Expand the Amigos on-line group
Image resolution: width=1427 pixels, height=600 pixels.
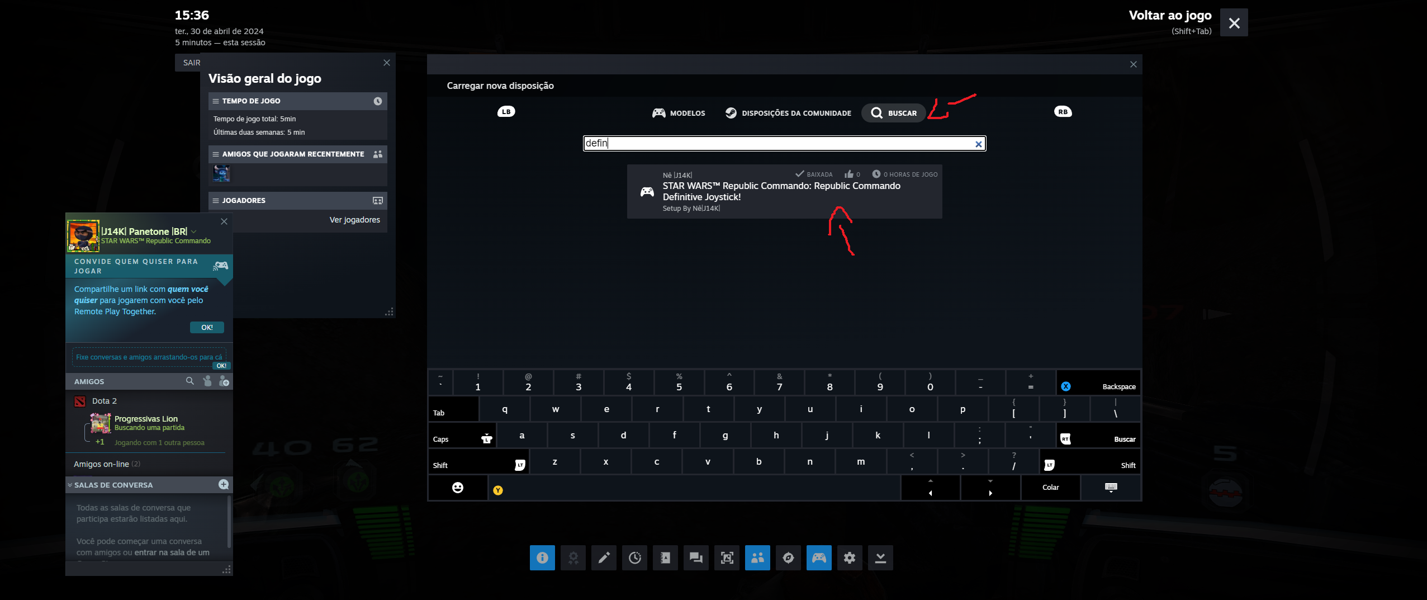(x=107, y=464)
